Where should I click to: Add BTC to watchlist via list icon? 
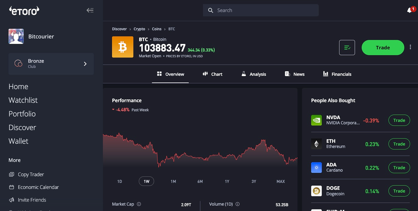347,47
